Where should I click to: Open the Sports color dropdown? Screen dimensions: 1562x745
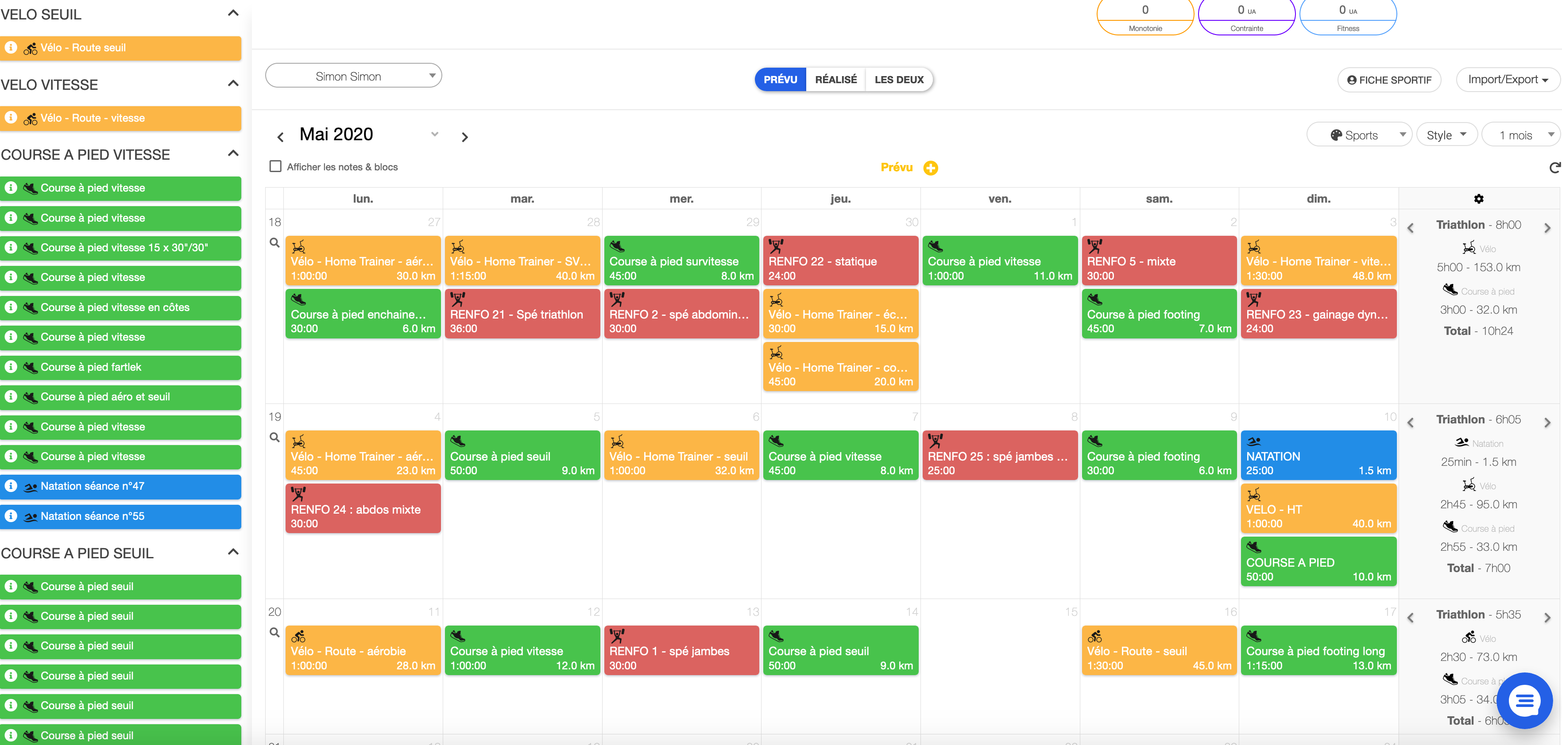click(x=1360, y=135)
